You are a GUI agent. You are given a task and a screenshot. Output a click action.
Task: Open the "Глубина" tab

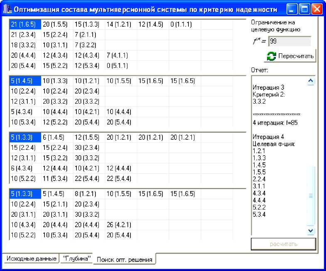point(76,259)
